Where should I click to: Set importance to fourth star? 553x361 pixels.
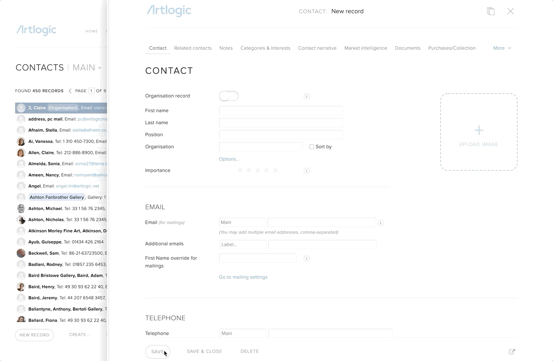click(x=266, y=170)
